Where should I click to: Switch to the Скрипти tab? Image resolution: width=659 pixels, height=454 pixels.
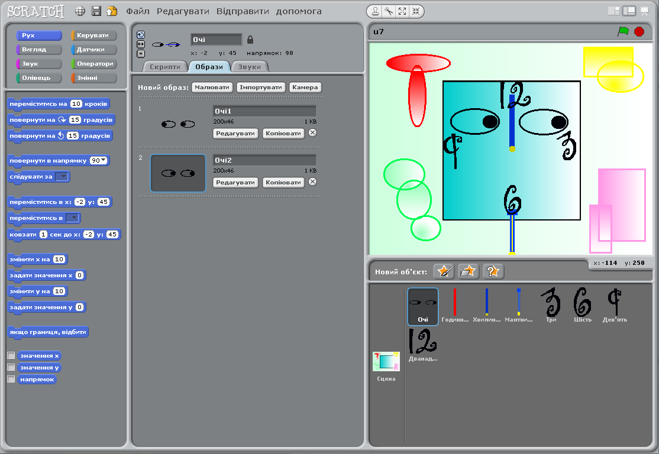coord(165,67)
